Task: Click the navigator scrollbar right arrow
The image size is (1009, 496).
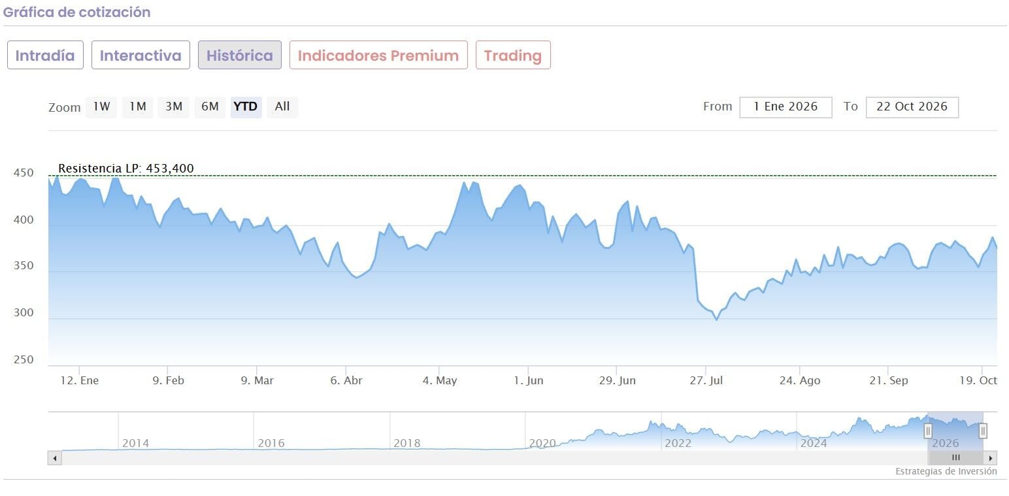Action: 991,458
